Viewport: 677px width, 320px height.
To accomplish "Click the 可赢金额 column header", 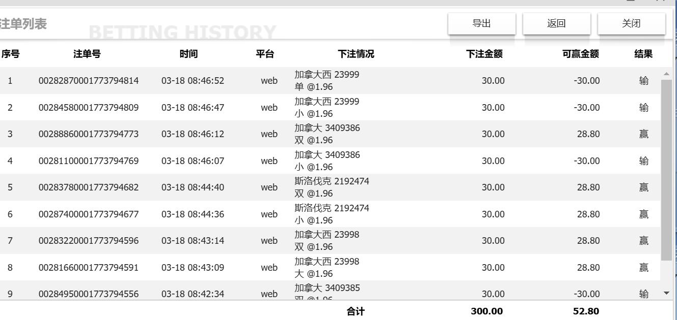I will [580, 53].
